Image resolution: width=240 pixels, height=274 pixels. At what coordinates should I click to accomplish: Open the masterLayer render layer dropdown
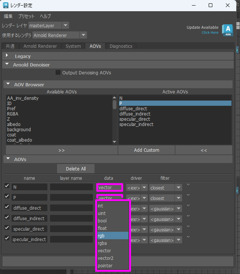pos(49,25)
